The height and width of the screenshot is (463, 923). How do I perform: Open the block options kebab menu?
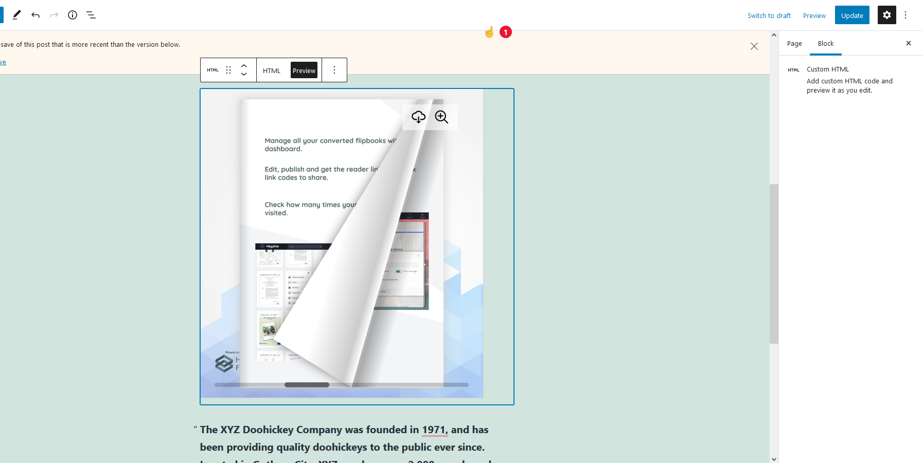tap(334, 70)
